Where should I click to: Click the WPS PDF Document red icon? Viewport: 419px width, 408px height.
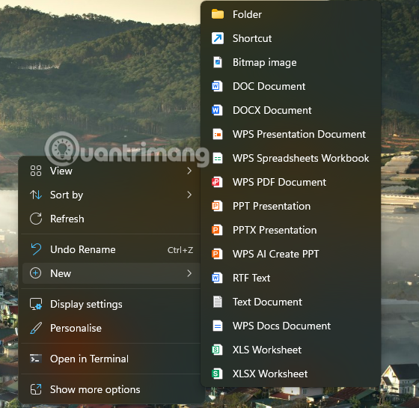click(217, 182)
